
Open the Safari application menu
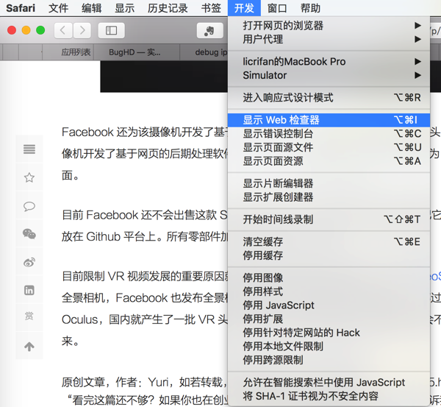21,8
